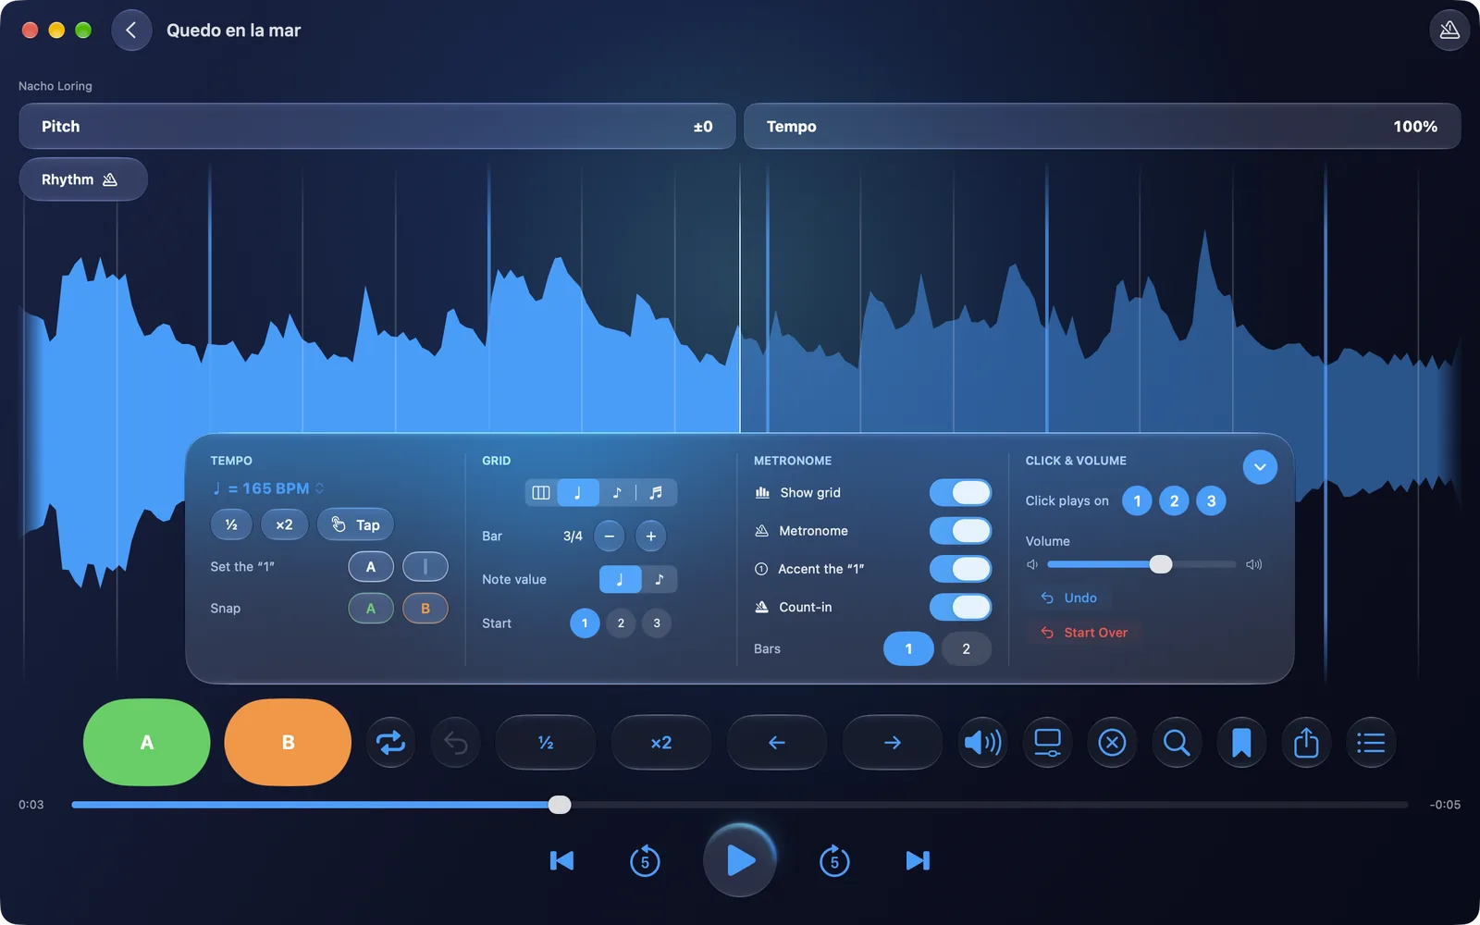Open the share/export icon

point(1306,742)
